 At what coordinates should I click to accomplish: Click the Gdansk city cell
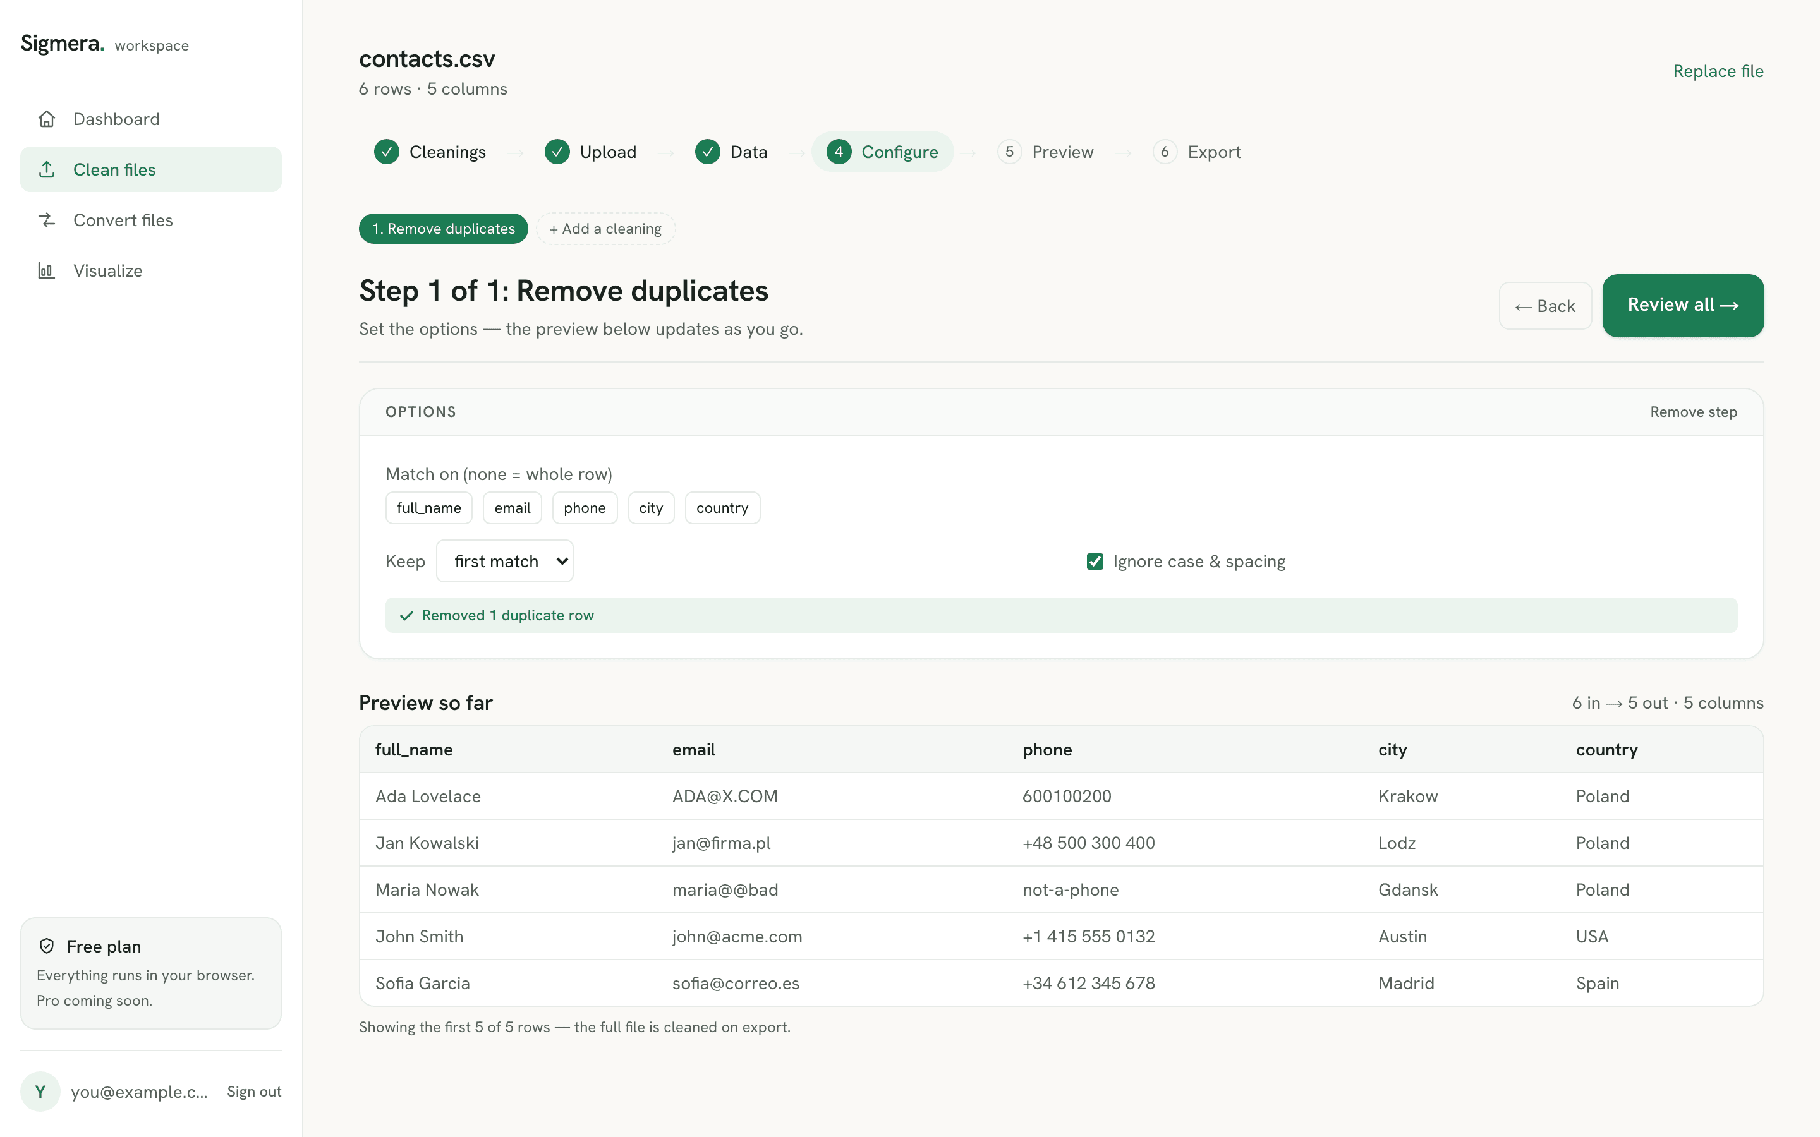1407,889
